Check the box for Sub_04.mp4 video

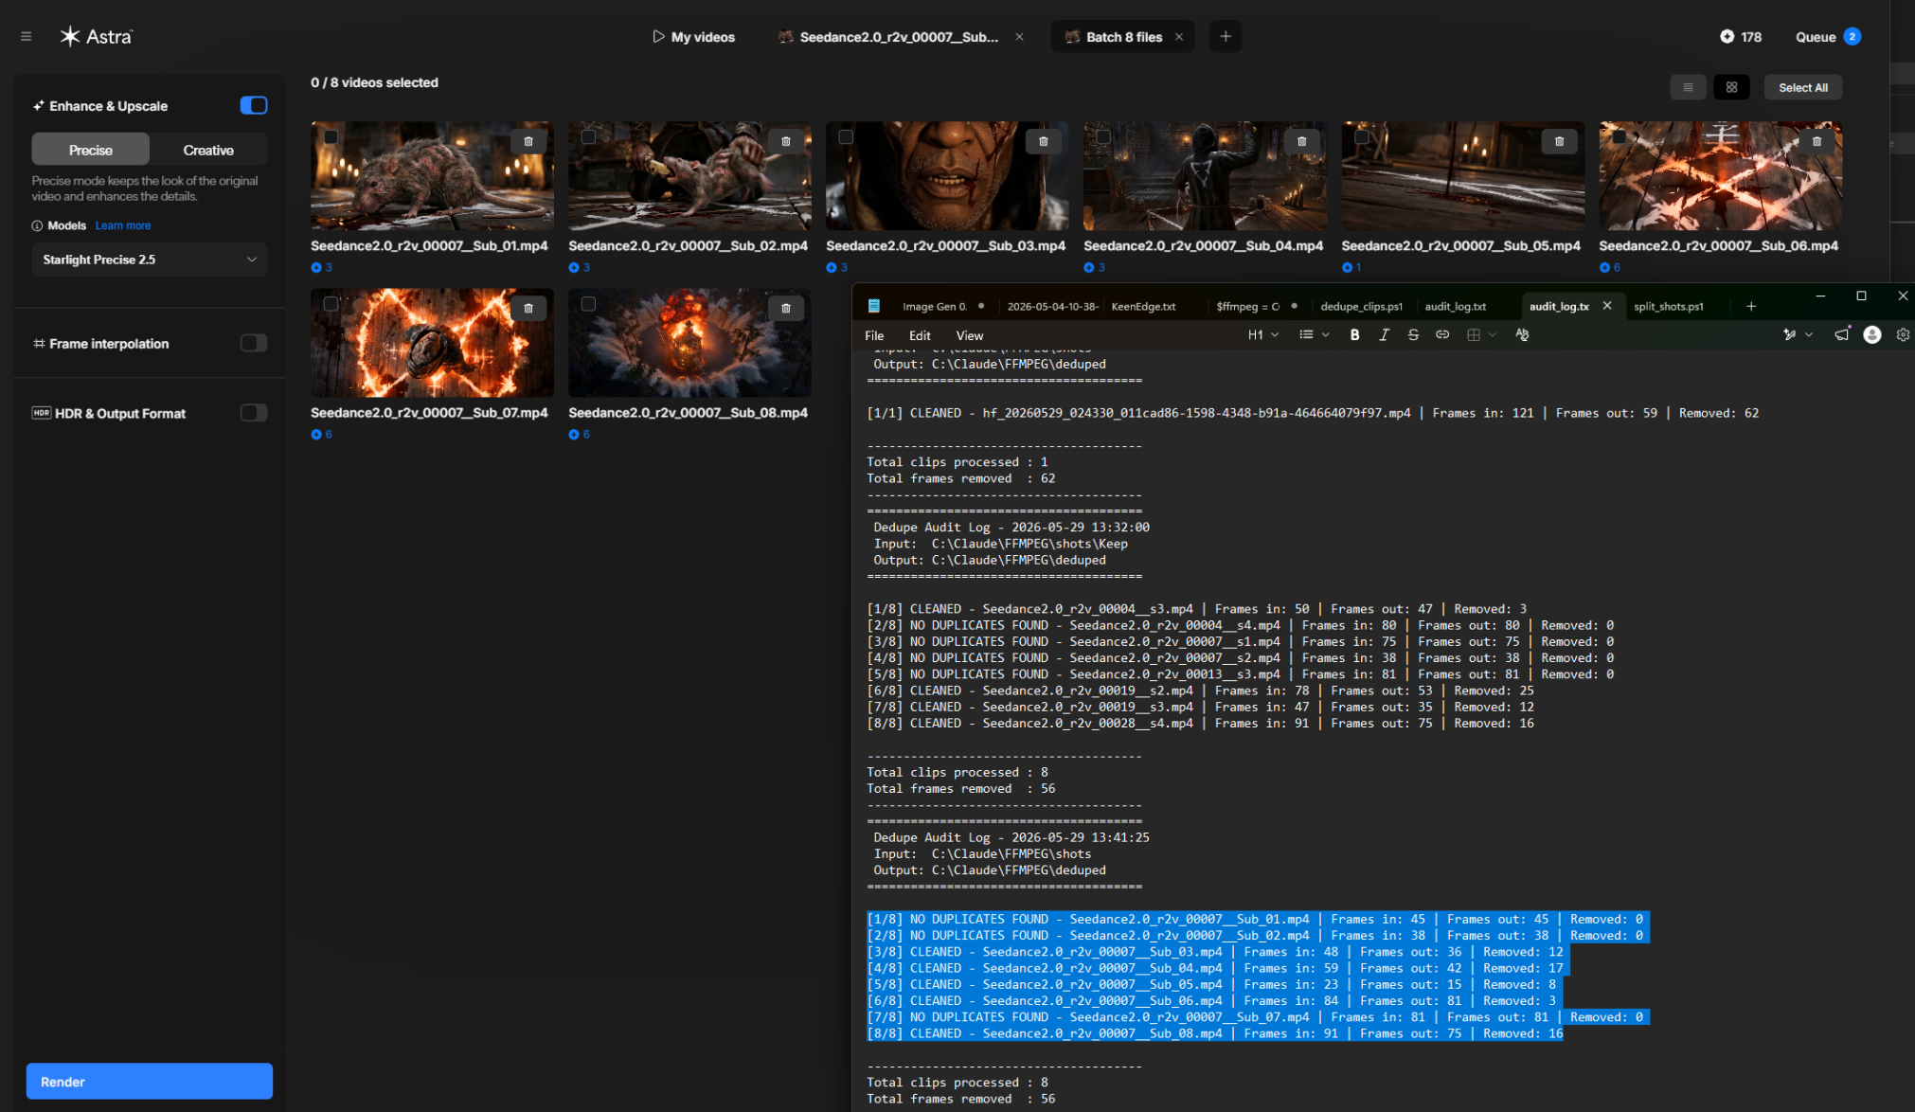pos(1103,137)
